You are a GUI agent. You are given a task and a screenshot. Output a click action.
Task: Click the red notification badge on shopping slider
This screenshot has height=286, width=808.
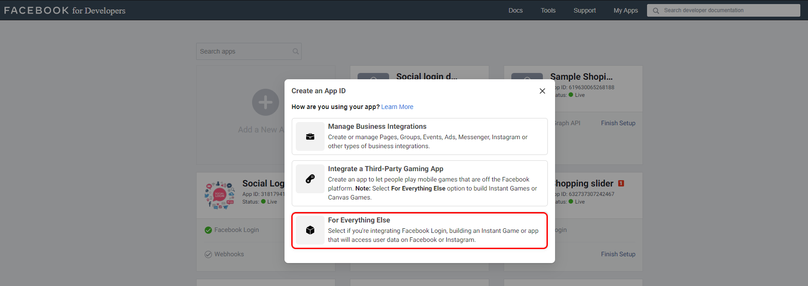pyautogui.click(x=621, y=183)
